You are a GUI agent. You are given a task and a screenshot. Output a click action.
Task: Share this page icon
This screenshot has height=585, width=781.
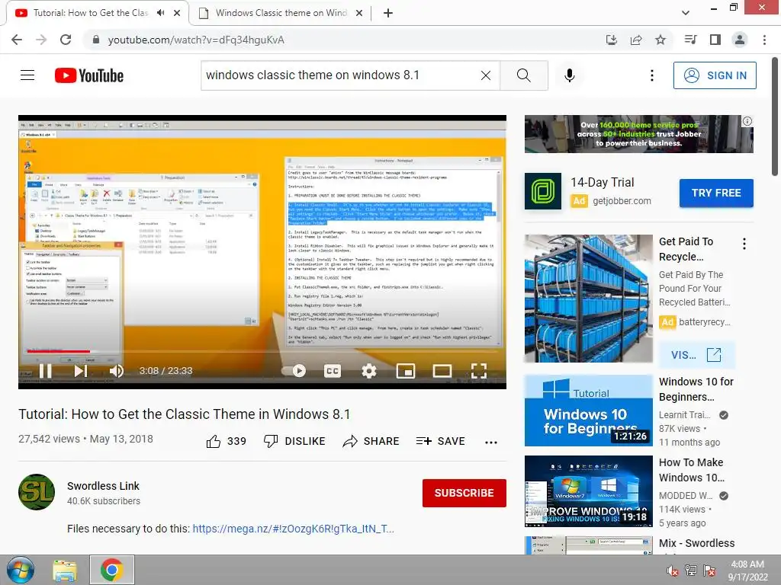pyautogui.click(x=635, y=40)
